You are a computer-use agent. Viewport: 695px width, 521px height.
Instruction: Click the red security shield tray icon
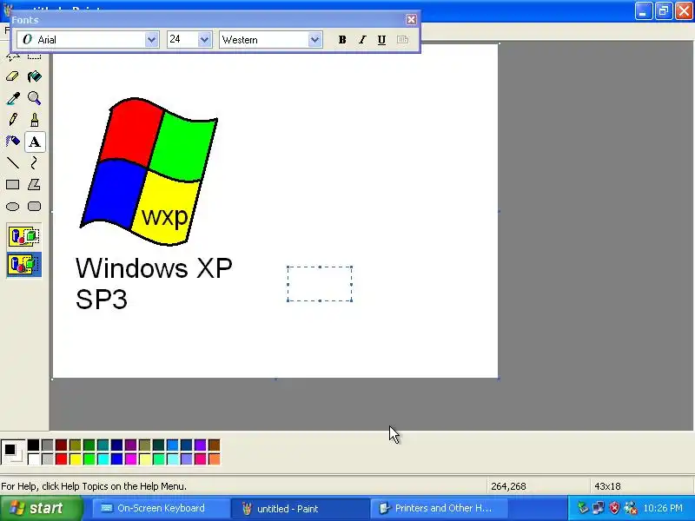click(x=614, y=508)
